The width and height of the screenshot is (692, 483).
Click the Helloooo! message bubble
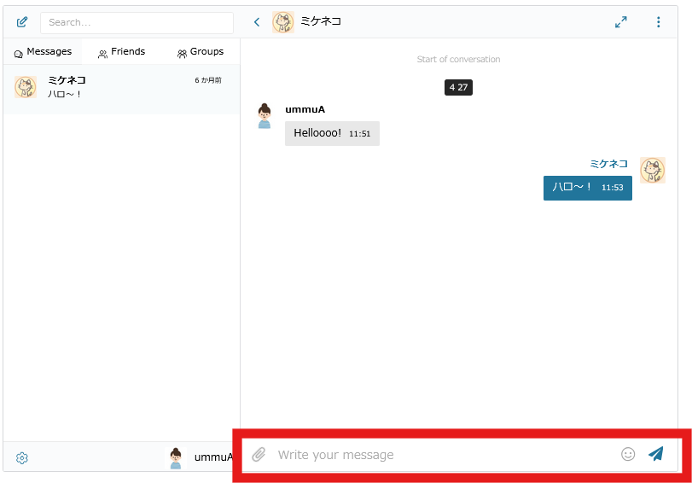tap(332, 133)
